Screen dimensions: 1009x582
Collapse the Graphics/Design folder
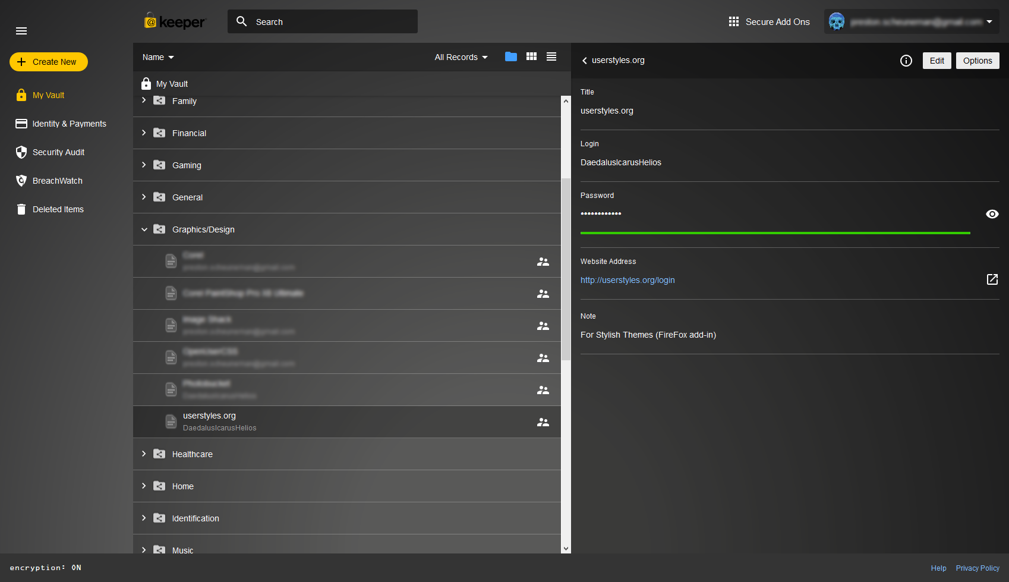(144, 229)
